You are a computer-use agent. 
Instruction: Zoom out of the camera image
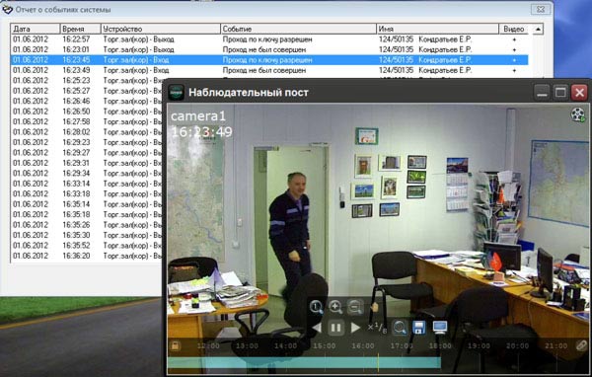pos(355,307)
